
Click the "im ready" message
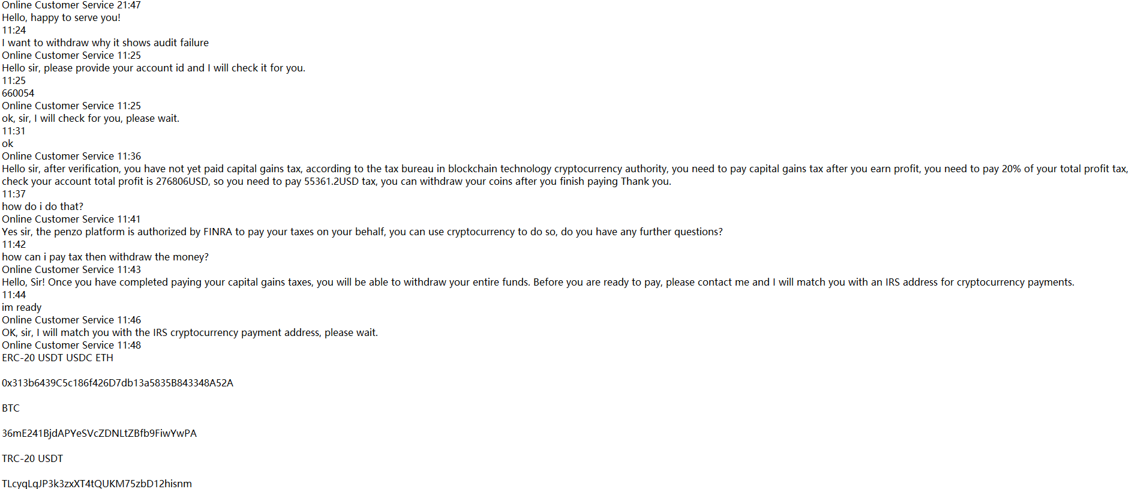22,307
